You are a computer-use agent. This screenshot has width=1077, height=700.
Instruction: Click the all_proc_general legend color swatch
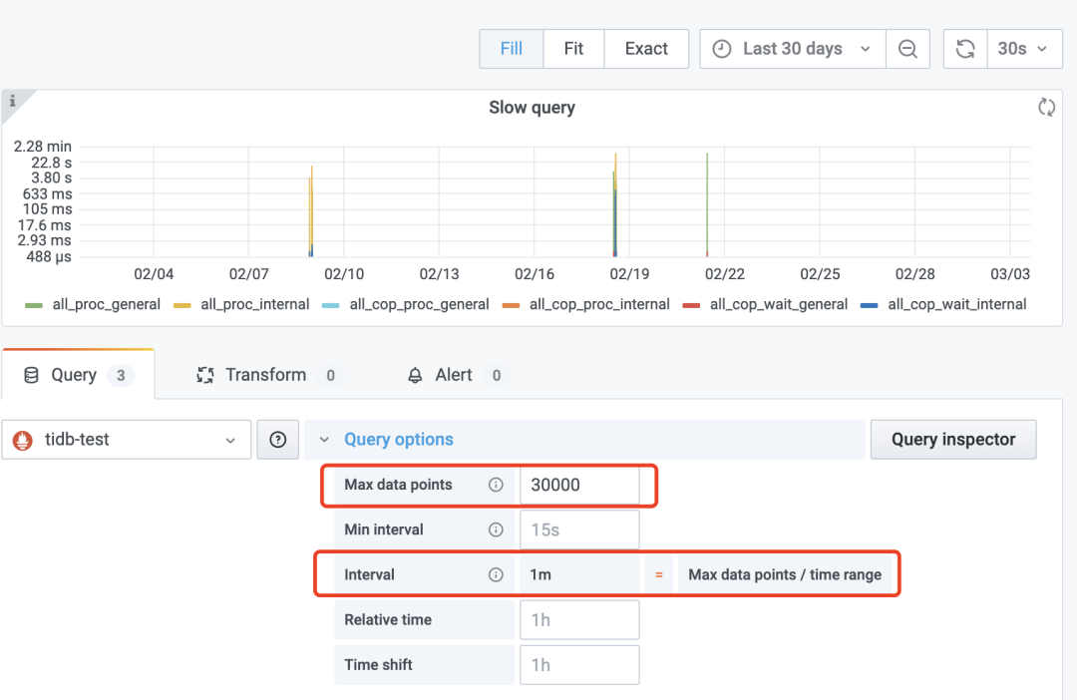[x=34, y=305]
